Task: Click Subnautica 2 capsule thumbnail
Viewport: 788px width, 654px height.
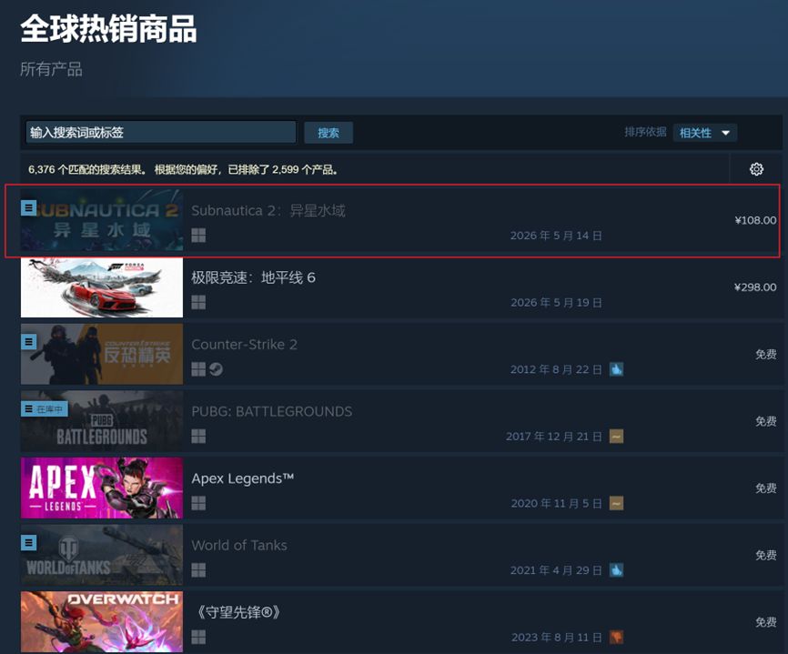Action: pyautogui.click(x=102, y=220)
